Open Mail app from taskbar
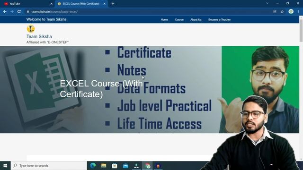The height and width of the screenshot is (170, 303). pyautogui.click(x=125, y=166)
